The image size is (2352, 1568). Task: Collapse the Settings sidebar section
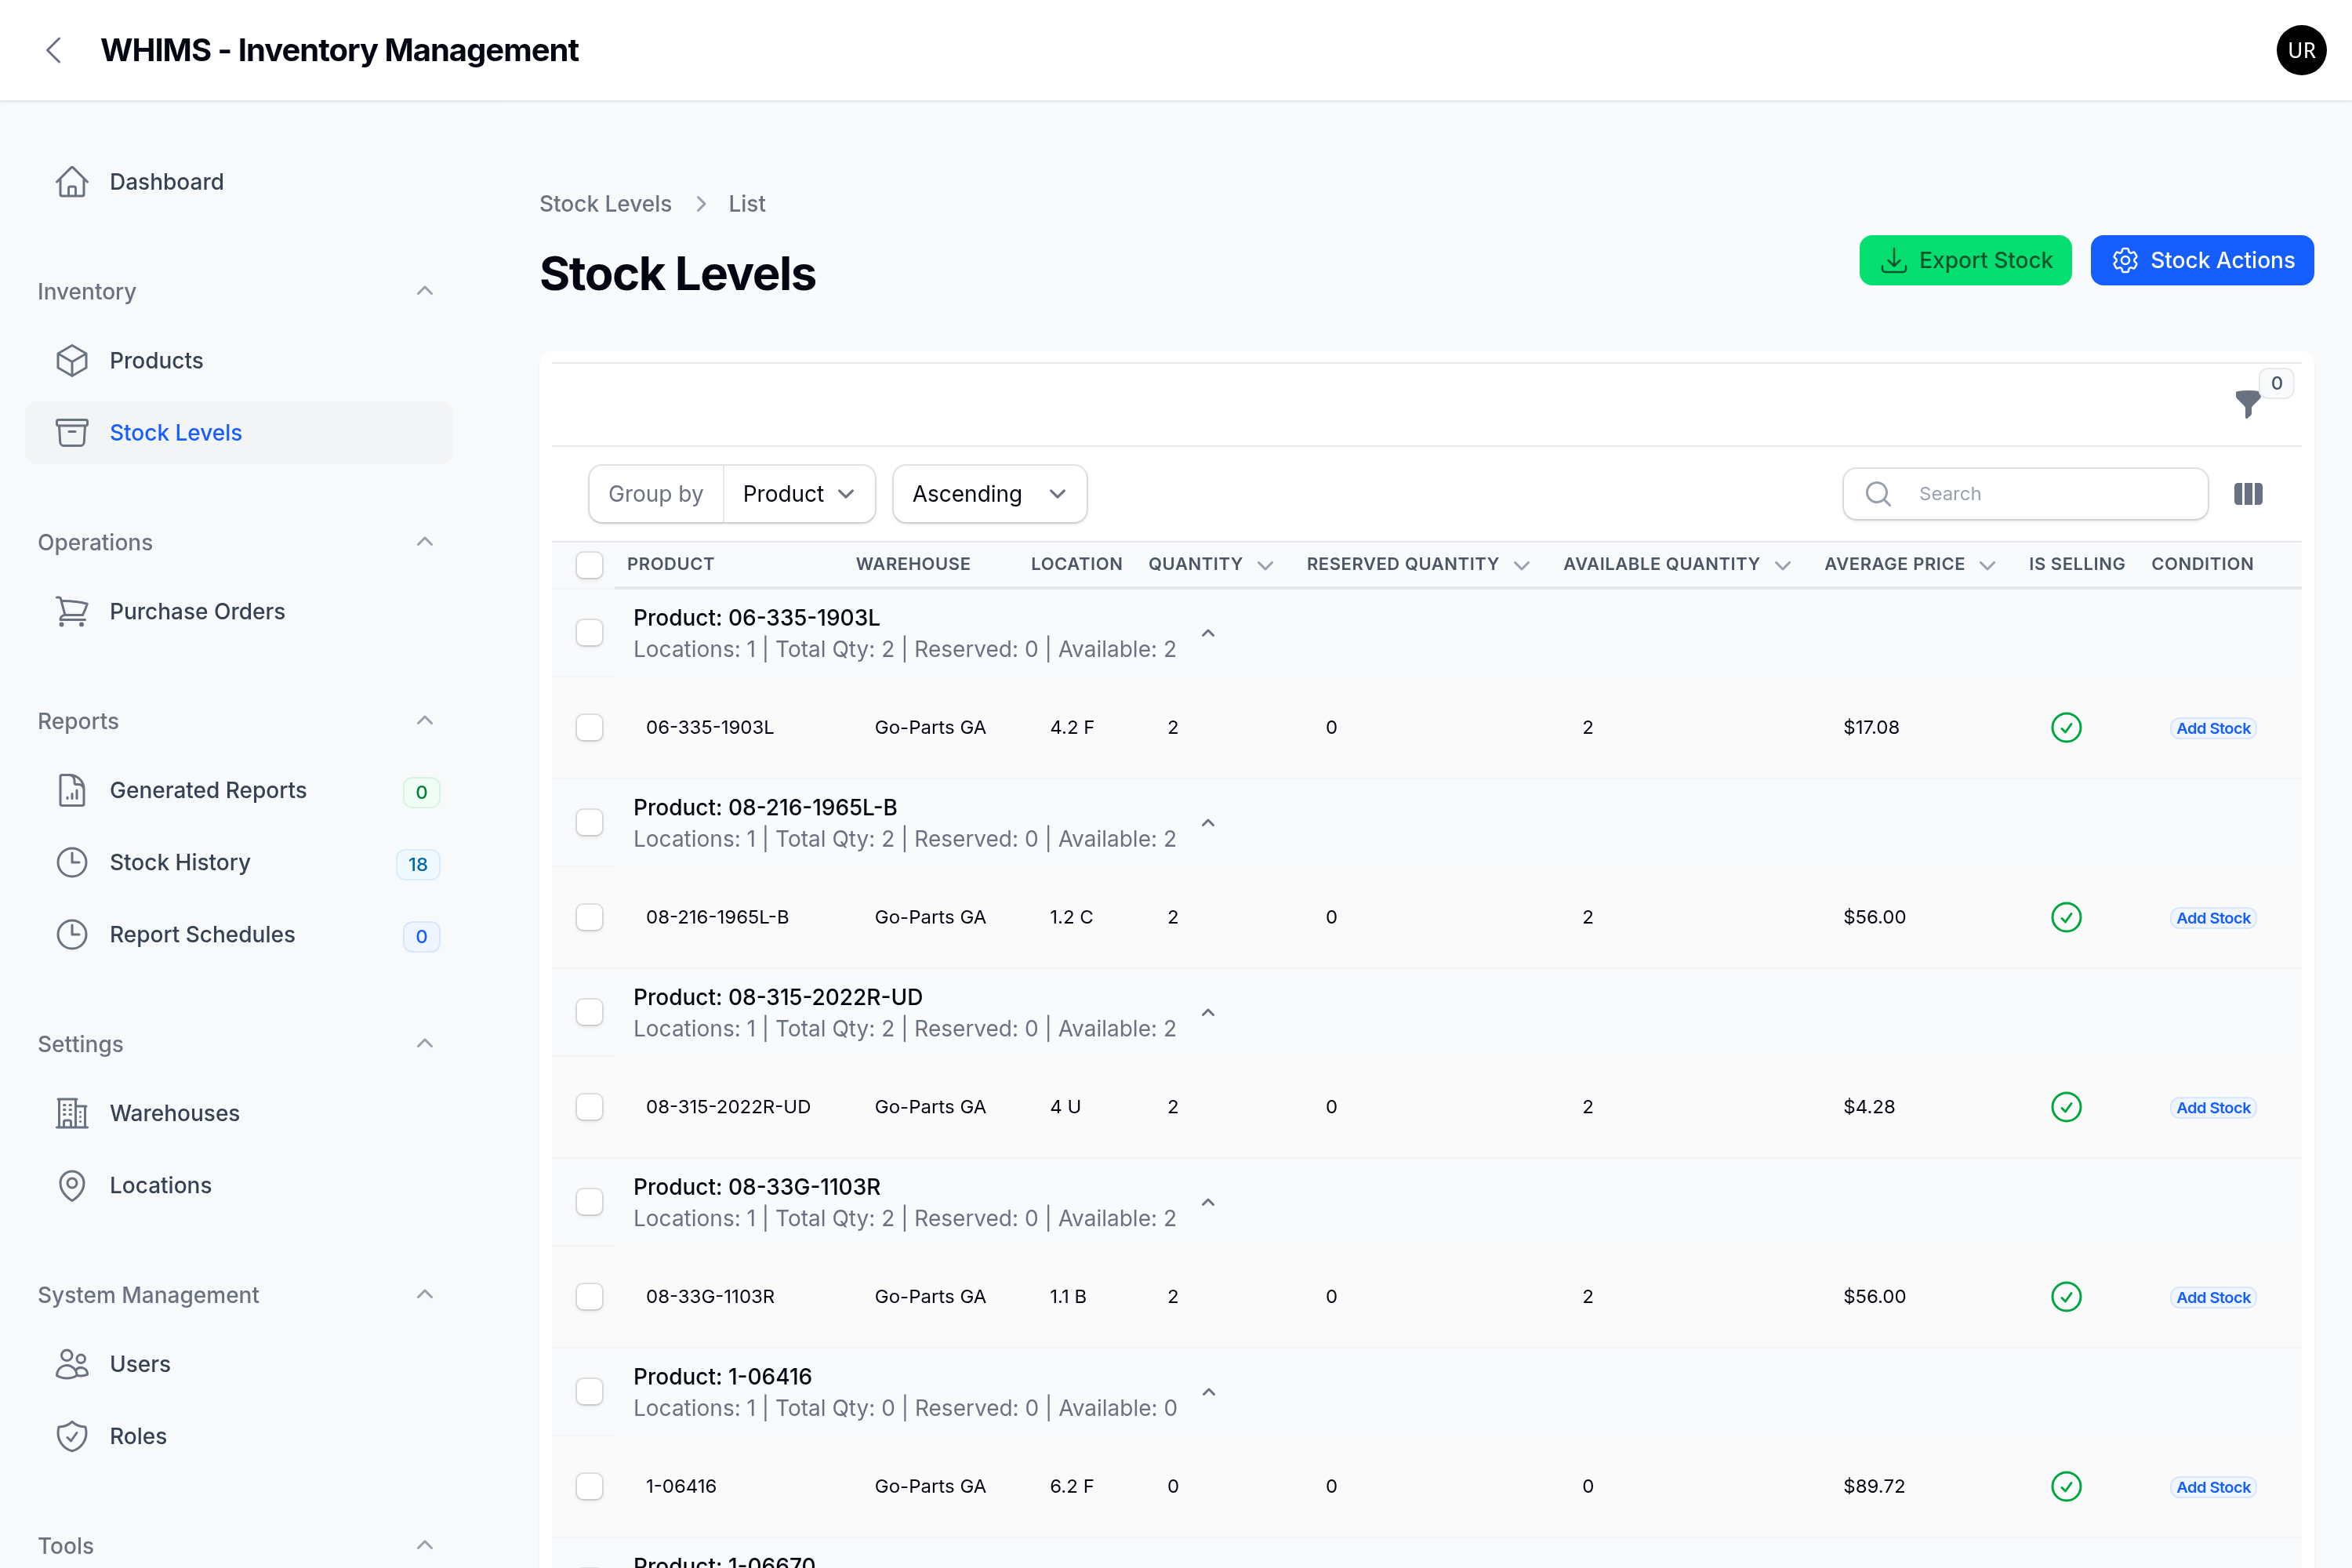click(x=425, y=1044)
